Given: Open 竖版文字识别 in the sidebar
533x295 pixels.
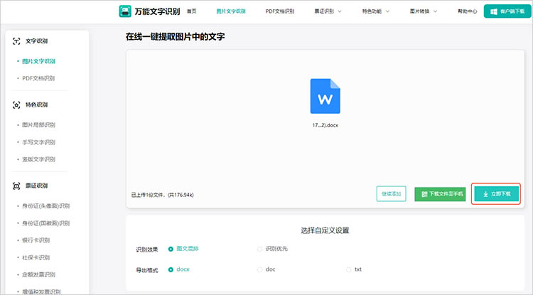Looking at the screenshot, I should click(x=38, y=159).
